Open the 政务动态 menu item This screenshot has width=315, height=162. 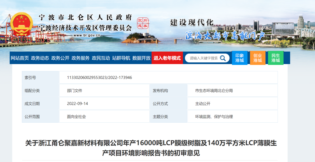pos(40,58)
